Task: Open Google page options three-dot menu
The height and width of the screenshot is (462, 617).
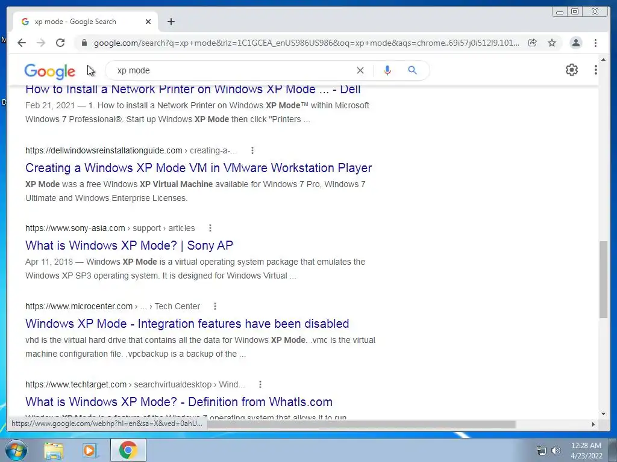Action: (x=596, y=70)
